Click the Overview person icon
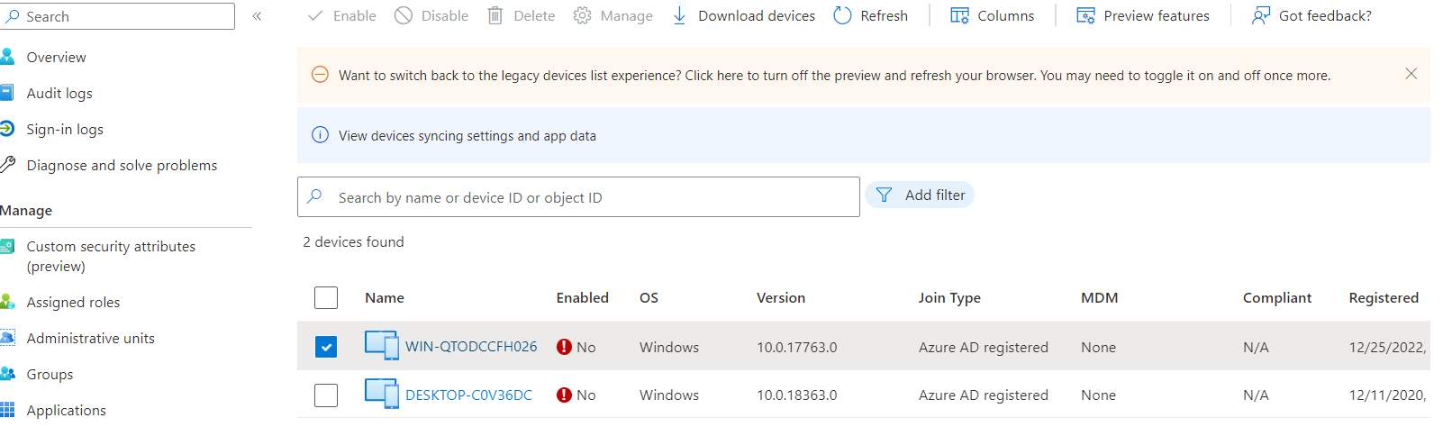 coord(7,56)
